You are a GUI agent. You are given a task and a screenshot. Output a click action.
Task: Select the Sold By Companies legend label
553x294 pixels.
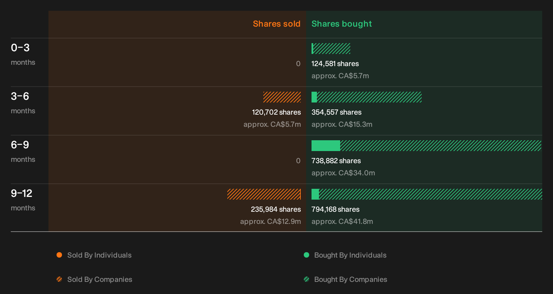point(100,280)
